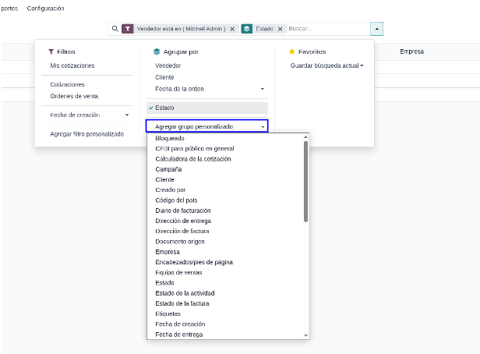Choose Código del país option
The image size is (480, 354).
tap(225, 200)
